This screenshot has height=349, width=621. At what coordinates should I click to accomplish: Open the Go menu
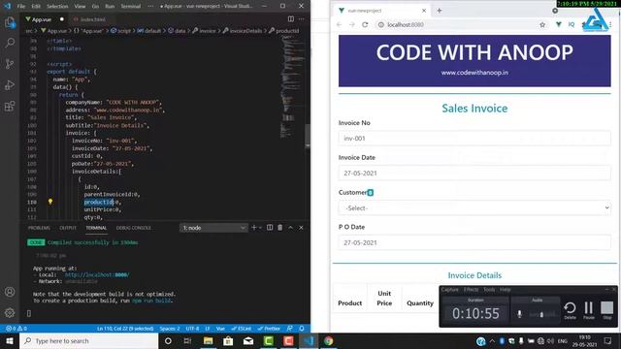tap(95, 7)
